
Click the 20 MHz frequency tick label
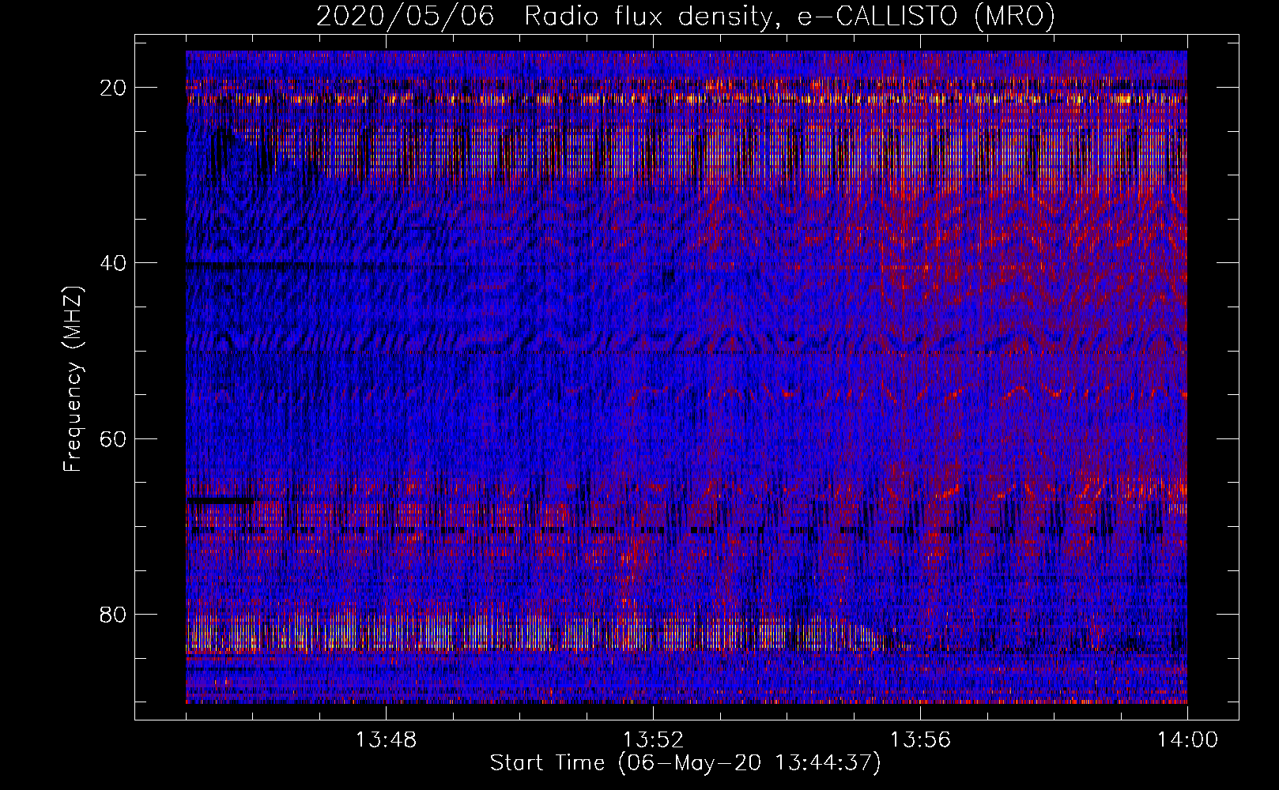[113, 87]
